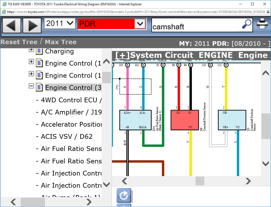Open the 2011 model year dropdown
The height and width of the screenshot is (207, 271).
click(60, 23)
